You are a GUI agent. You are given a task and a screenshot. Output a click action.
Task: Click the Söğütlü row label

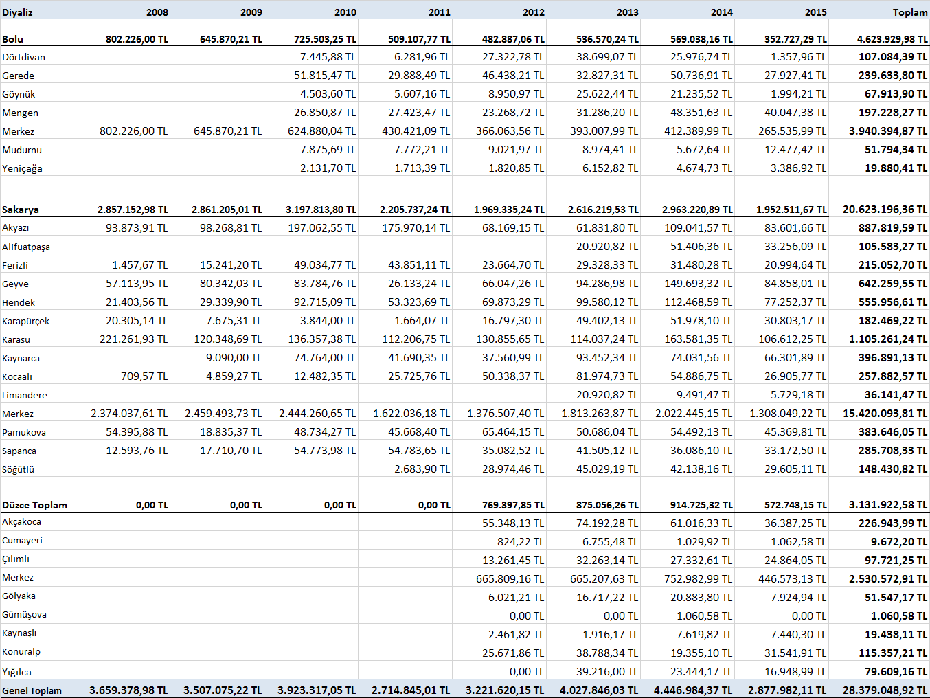pyautogui.click(x=18, y=469)
